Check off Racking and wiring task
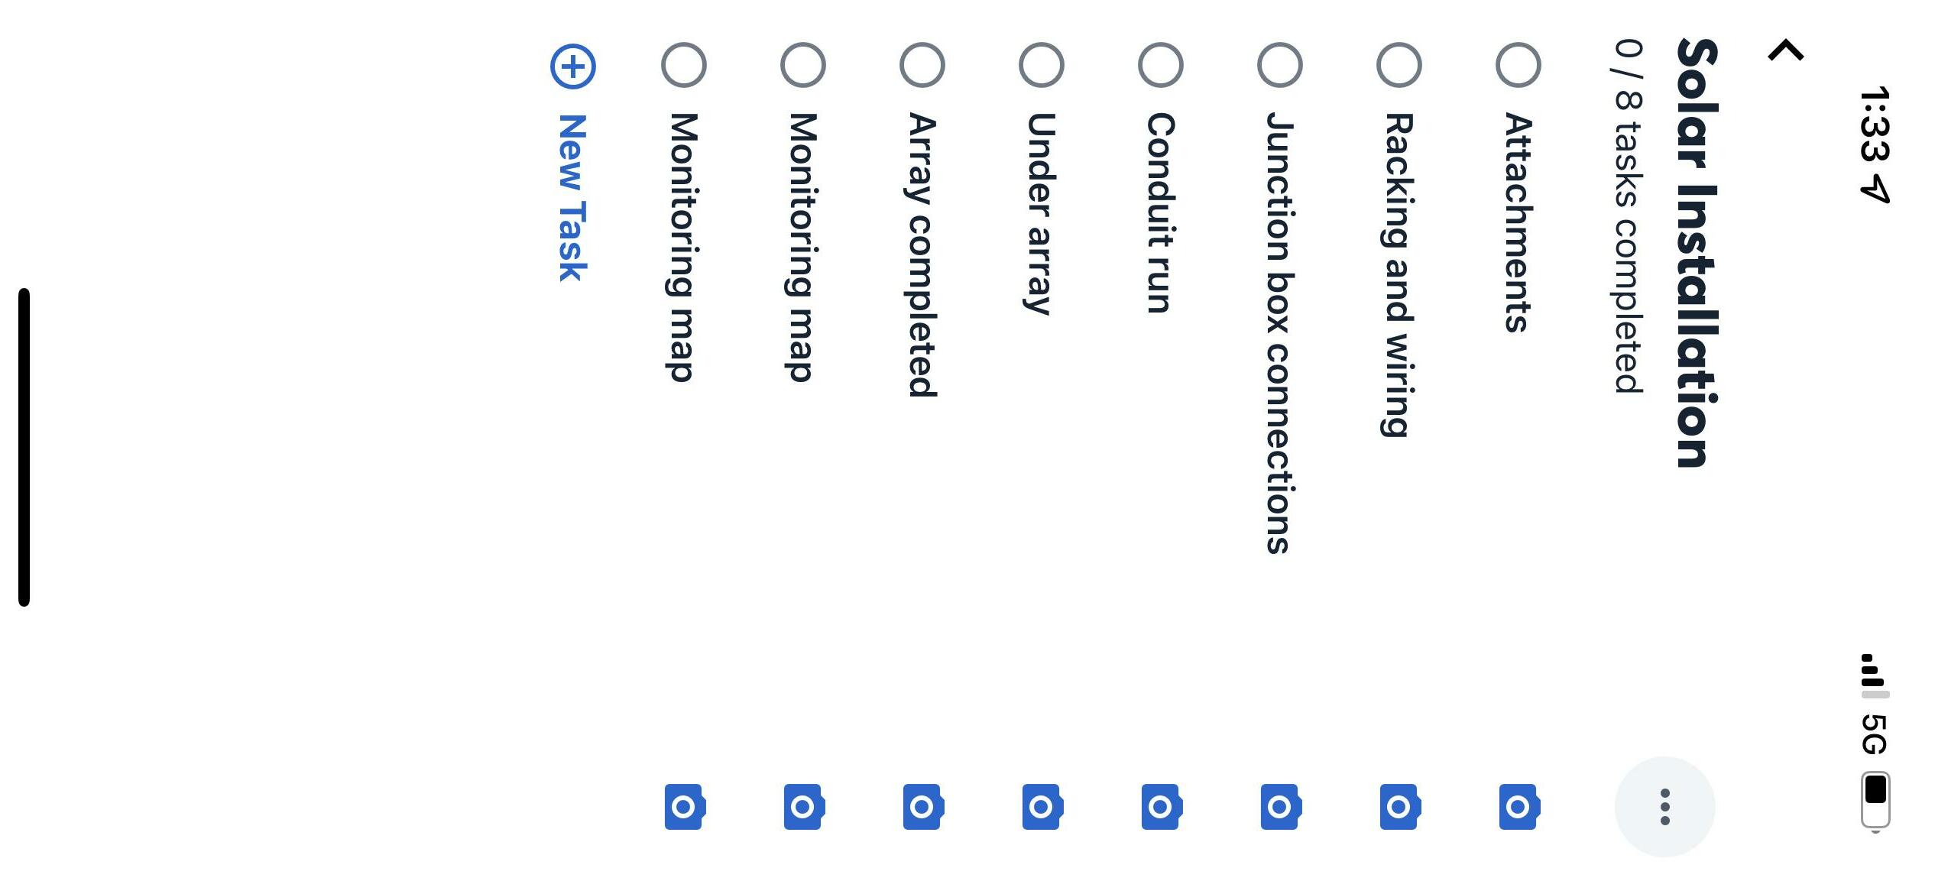This screenshot has width=1935, height=894. pos(1399,65)
